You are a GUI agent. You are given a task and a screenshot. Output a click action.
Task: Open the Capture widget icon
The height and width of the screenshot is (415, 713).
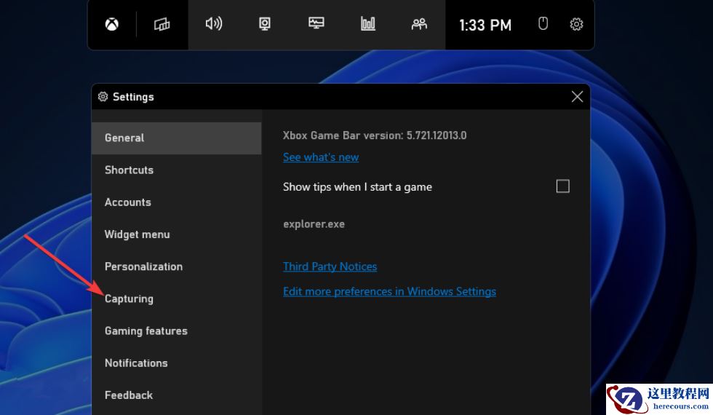pyautogui.click(x=265, y=23)
